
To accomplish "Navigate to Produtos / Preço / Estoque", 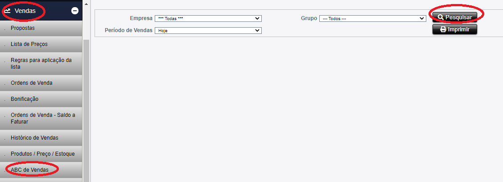I will tap(42, 154).
